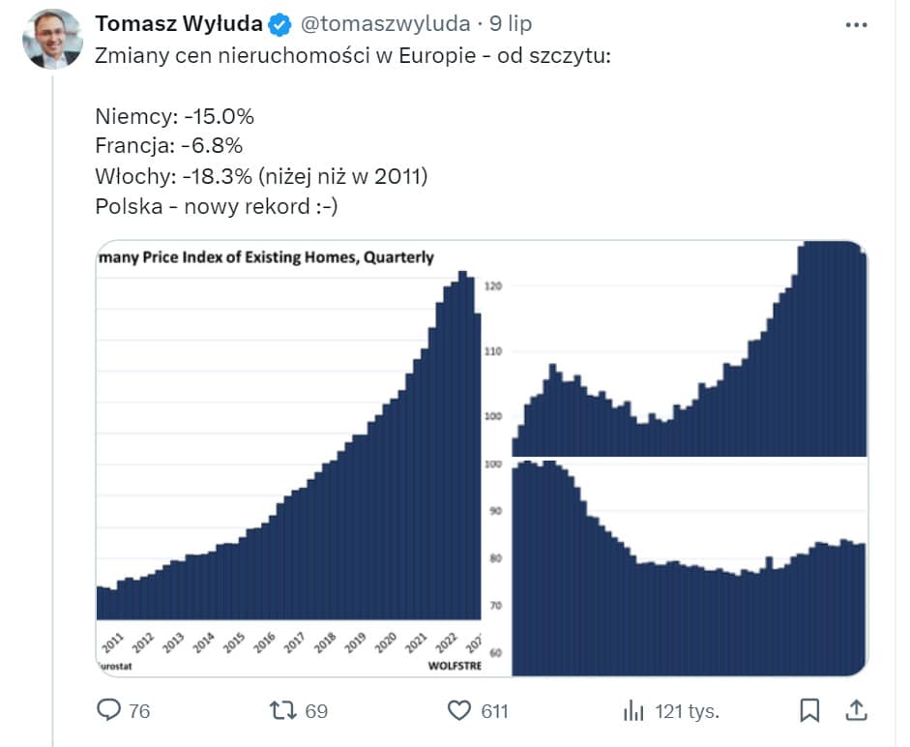Open the view analytics bar chart icon
This screenshot has height=747, width=910.
[x=633, y=711]
